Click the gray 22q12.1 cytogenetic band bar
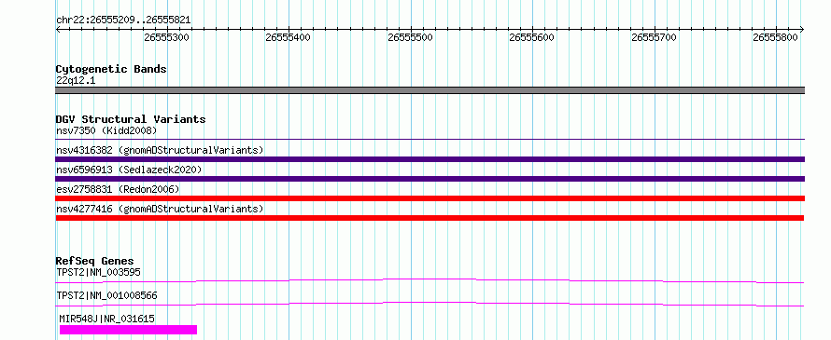The width and height of the screenshot is (831, 340). pyautogui.click(x=430, y=90)
